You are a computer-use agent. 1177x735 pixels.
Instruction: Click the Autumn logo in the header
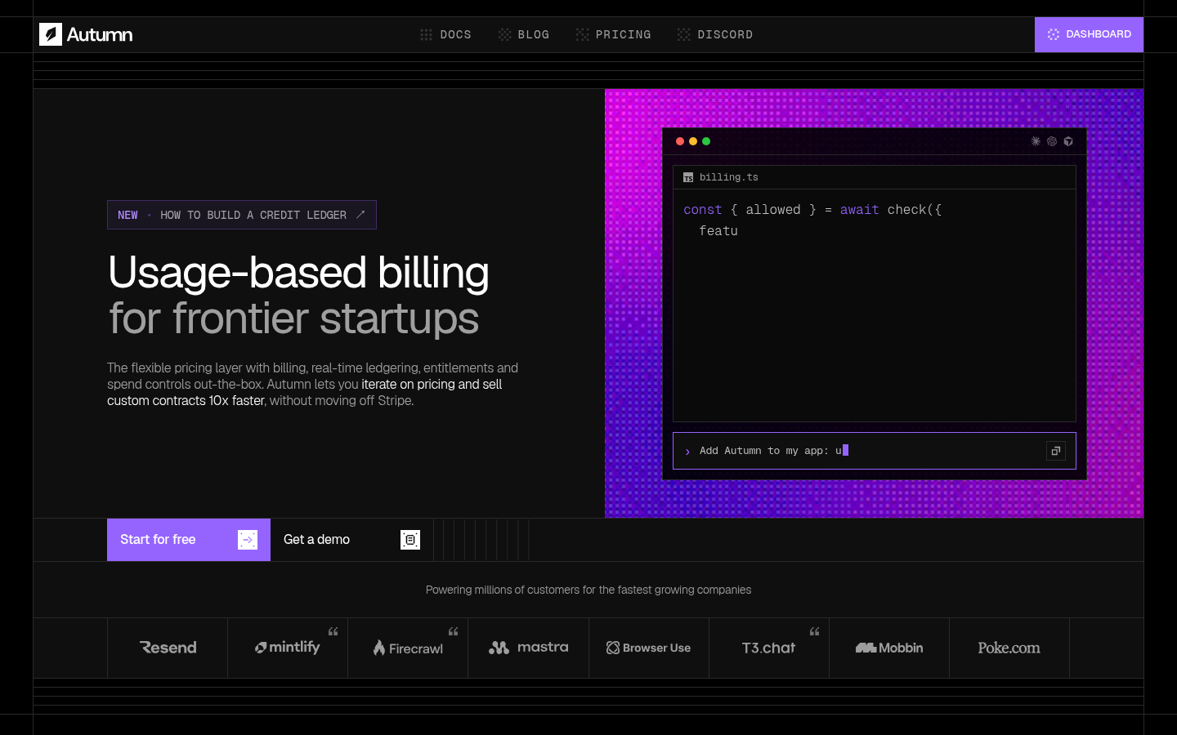tap(86, 34)
